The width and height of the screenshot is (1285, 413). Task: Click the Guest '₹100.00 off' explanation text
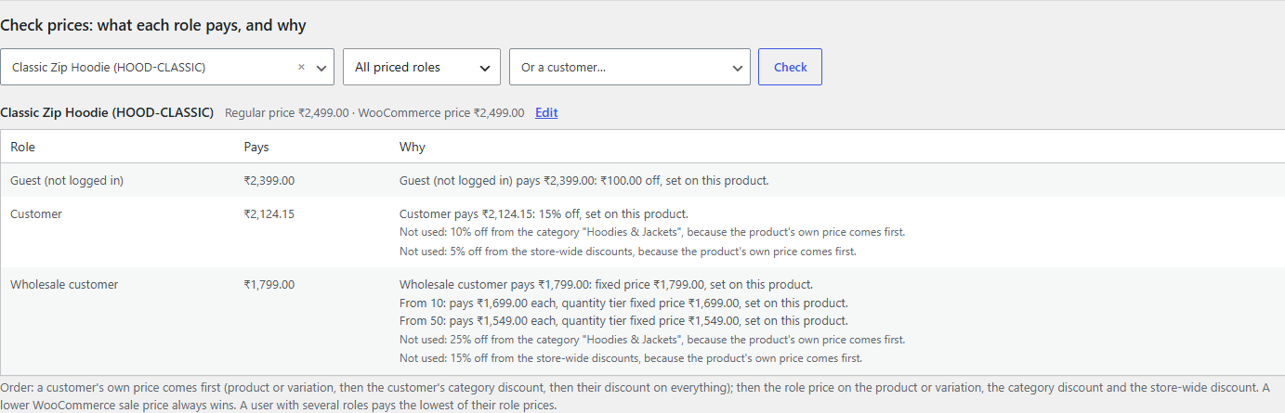[584, 180]
